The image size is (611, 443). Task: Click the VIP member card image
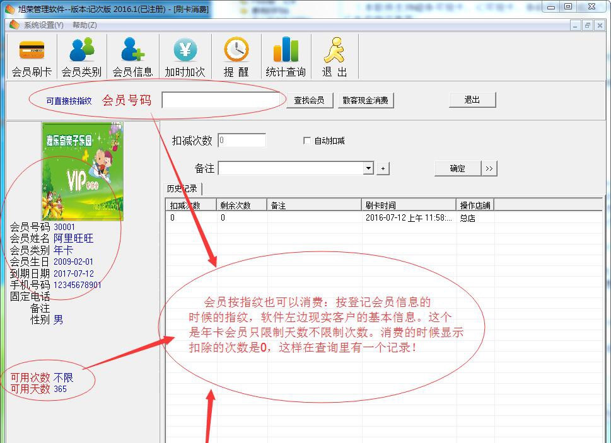click(83, 171)
